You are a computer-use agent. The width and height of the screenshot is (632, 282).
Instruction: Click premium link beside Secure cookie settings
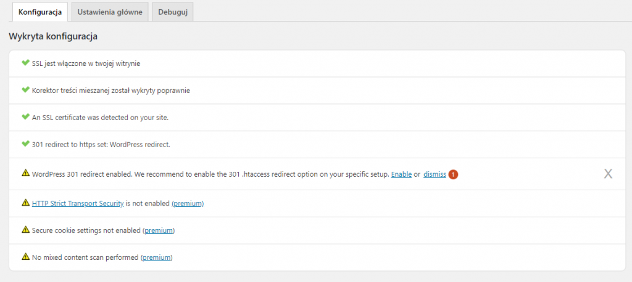159,230
